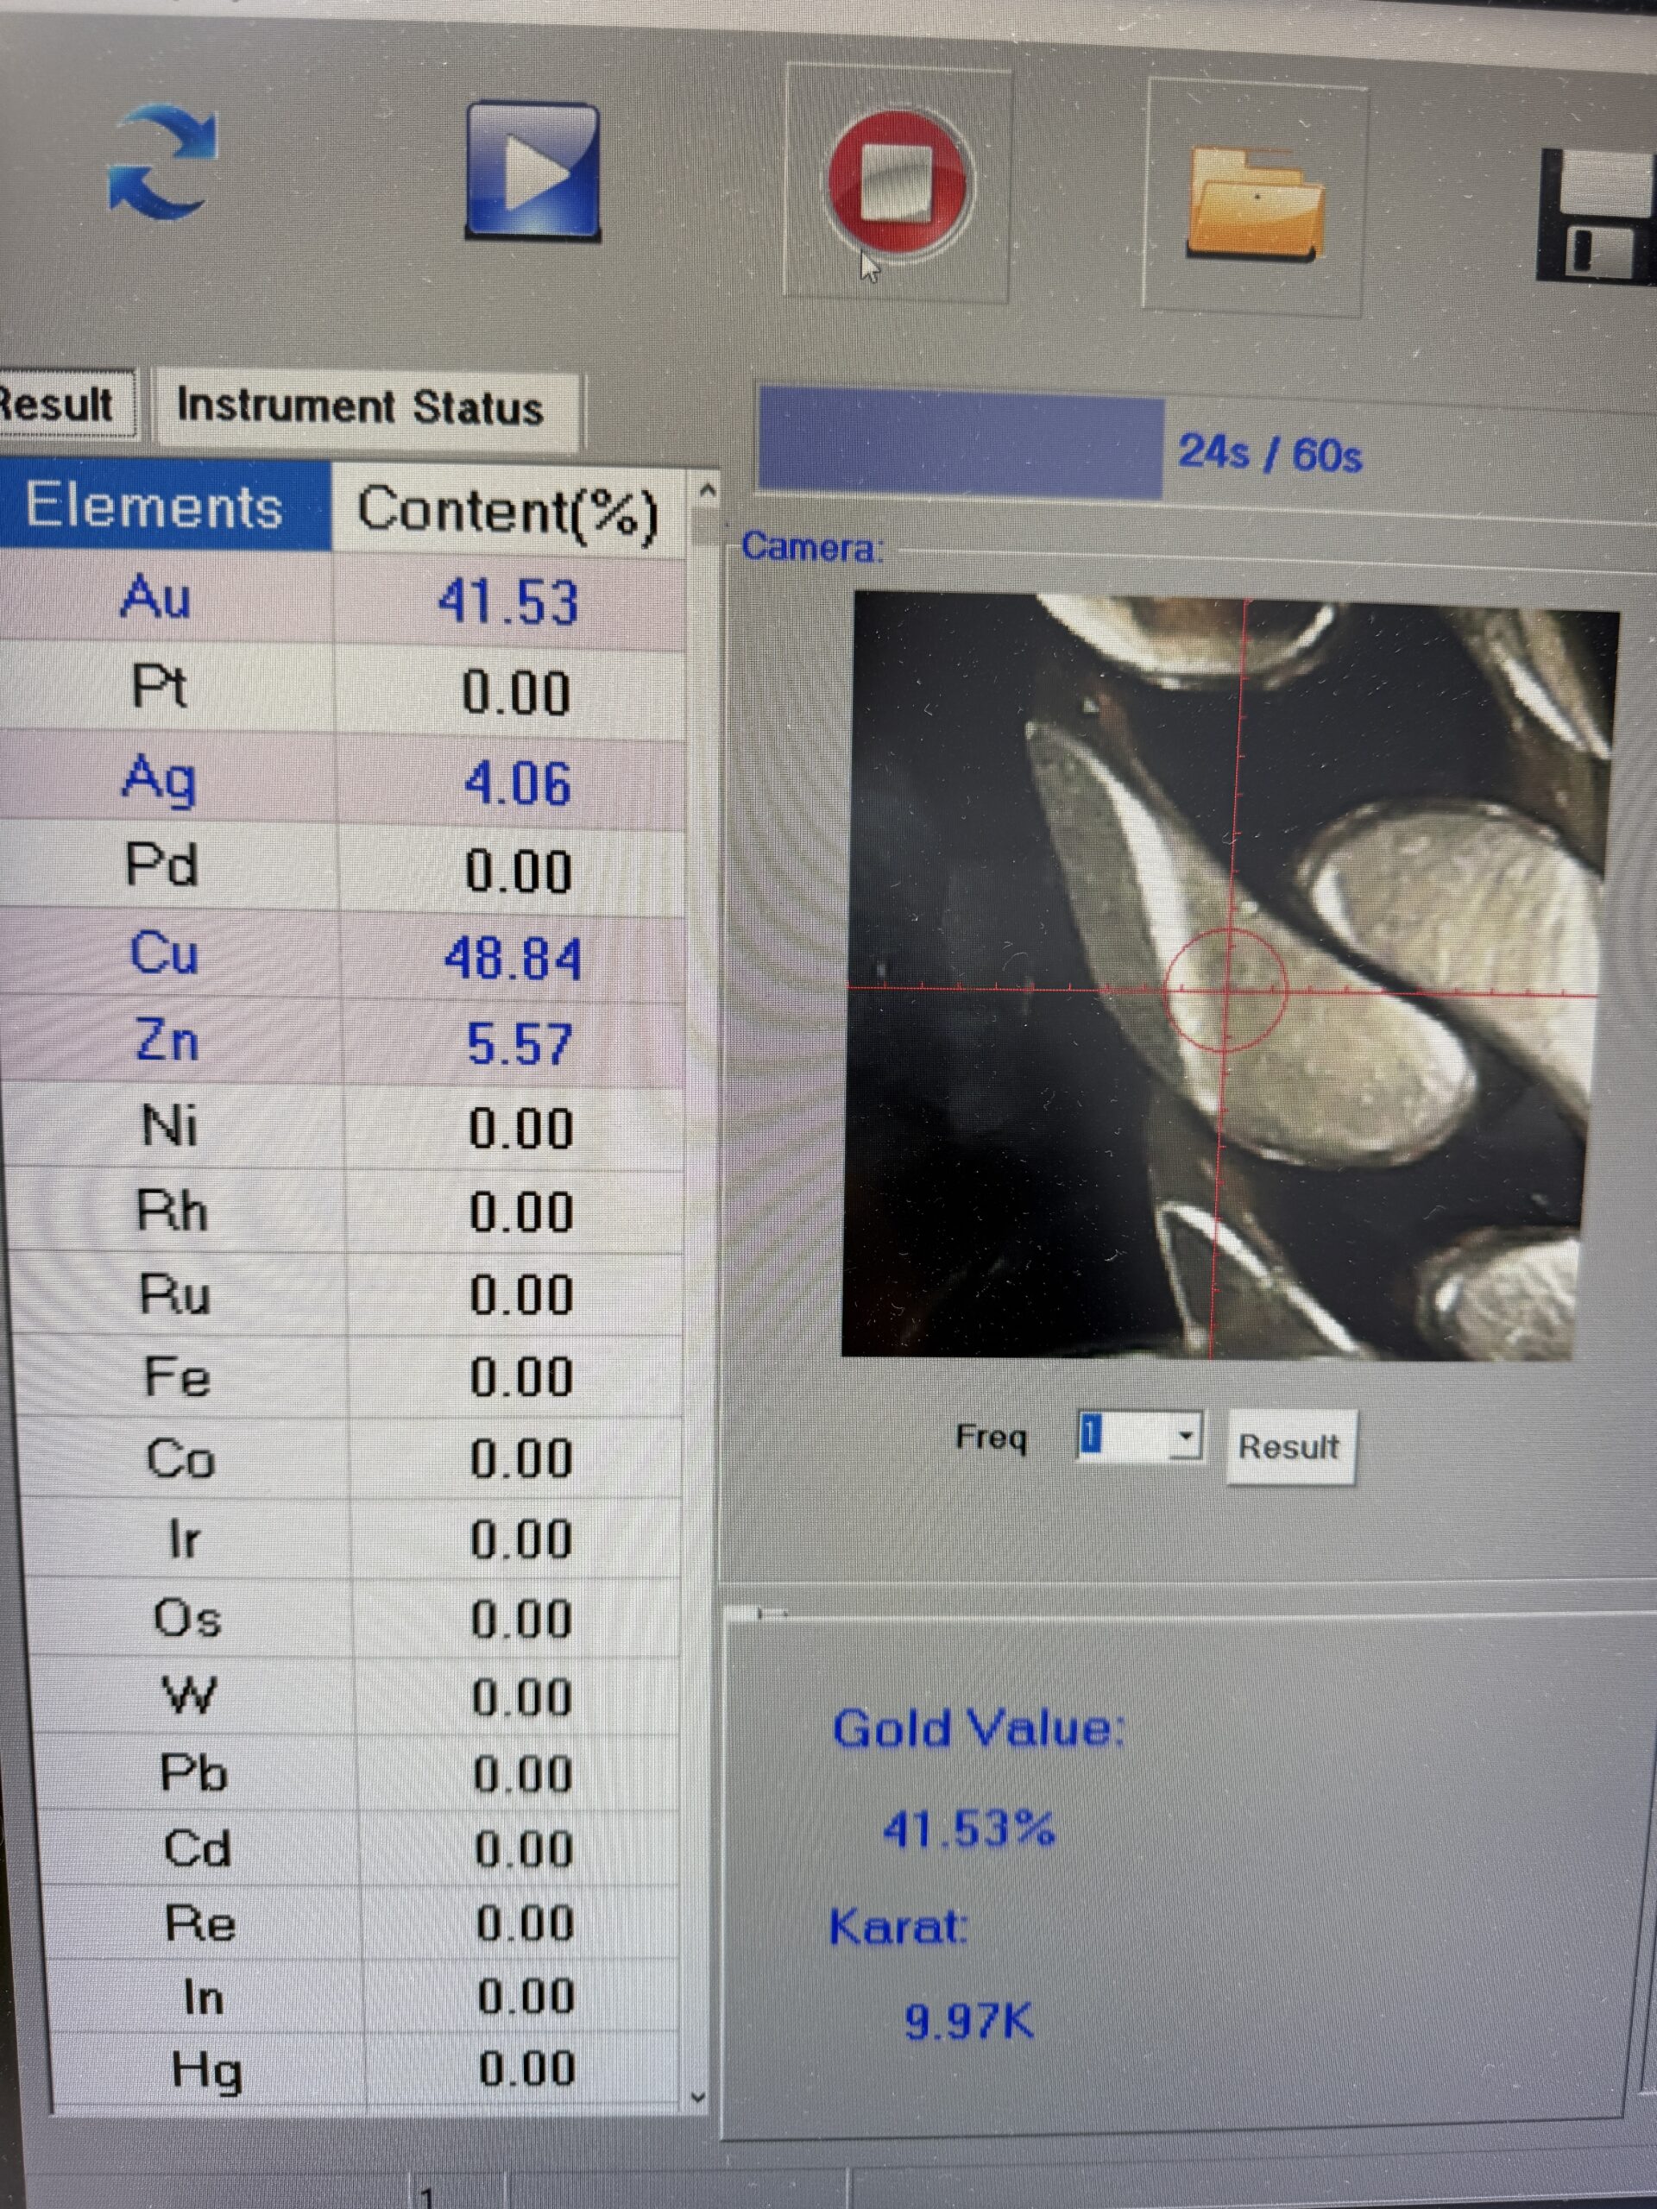Click the Result button next to Freq
The width and height of the screenshot is (1657, 2209).
pyautogui.click(x=1290, y=1447)
